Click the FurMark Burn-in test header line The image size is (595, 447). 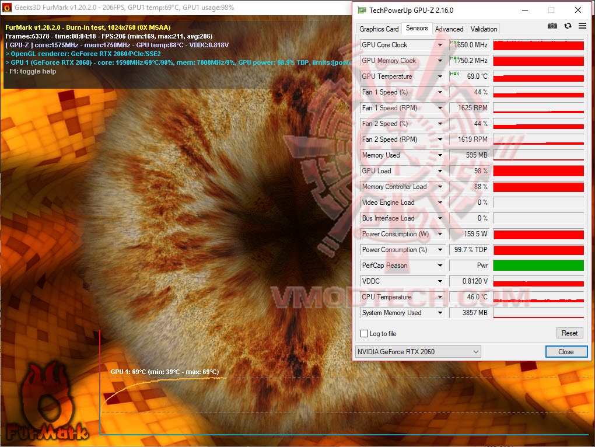coord(88,27)
